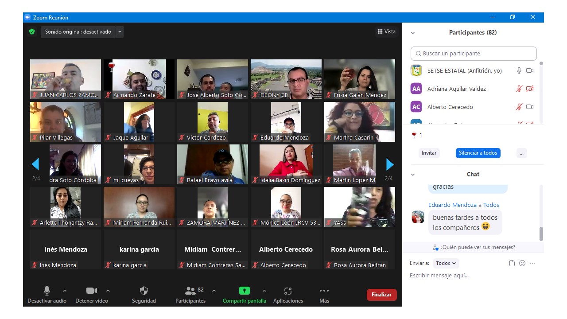Viewport: 567px width, 319px height.
Task: Click SETSE ESTATAL profile avatar
Action: click(416, 70)
